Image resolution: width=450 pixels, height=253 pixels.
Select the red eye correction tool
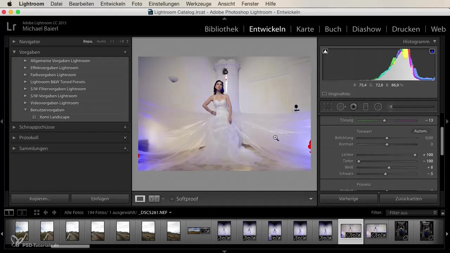353,106
